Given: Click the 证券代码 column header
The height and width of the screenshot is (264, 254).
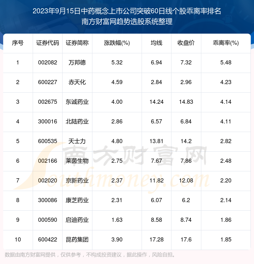Looking at the screenshot, I should [x=48, y=43].
